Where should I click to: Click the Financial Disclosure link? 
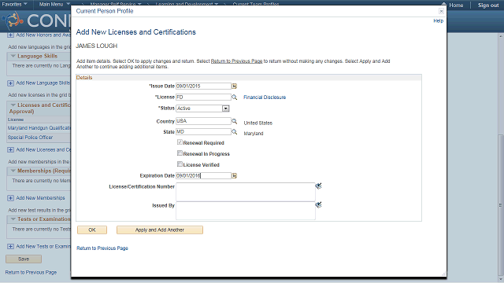pyautogui.click(x=265, y=97)
